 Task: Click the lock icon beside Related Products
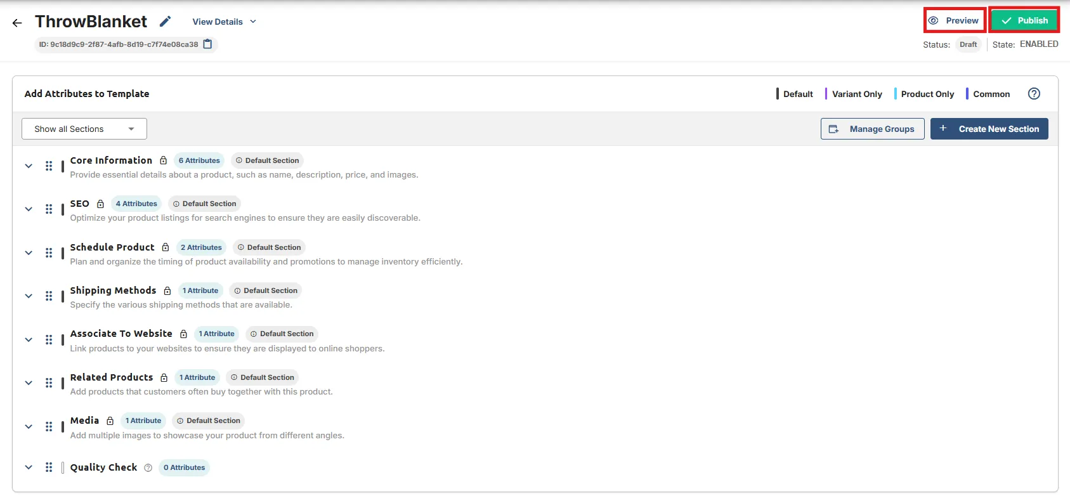[x=164, y=377]
